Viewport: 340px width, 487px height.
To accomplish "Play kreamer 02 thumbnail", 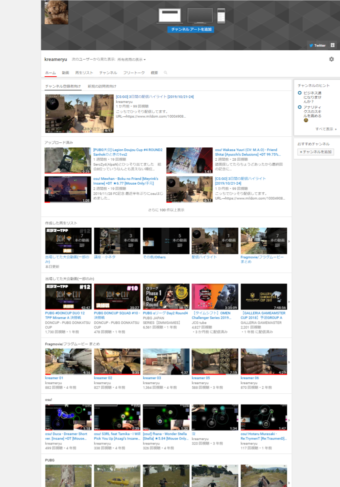I will (x=117, y=362).
